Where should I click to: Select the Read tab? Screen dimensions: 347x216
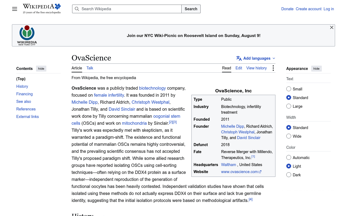pyautogui.click(x=227, y=68)
